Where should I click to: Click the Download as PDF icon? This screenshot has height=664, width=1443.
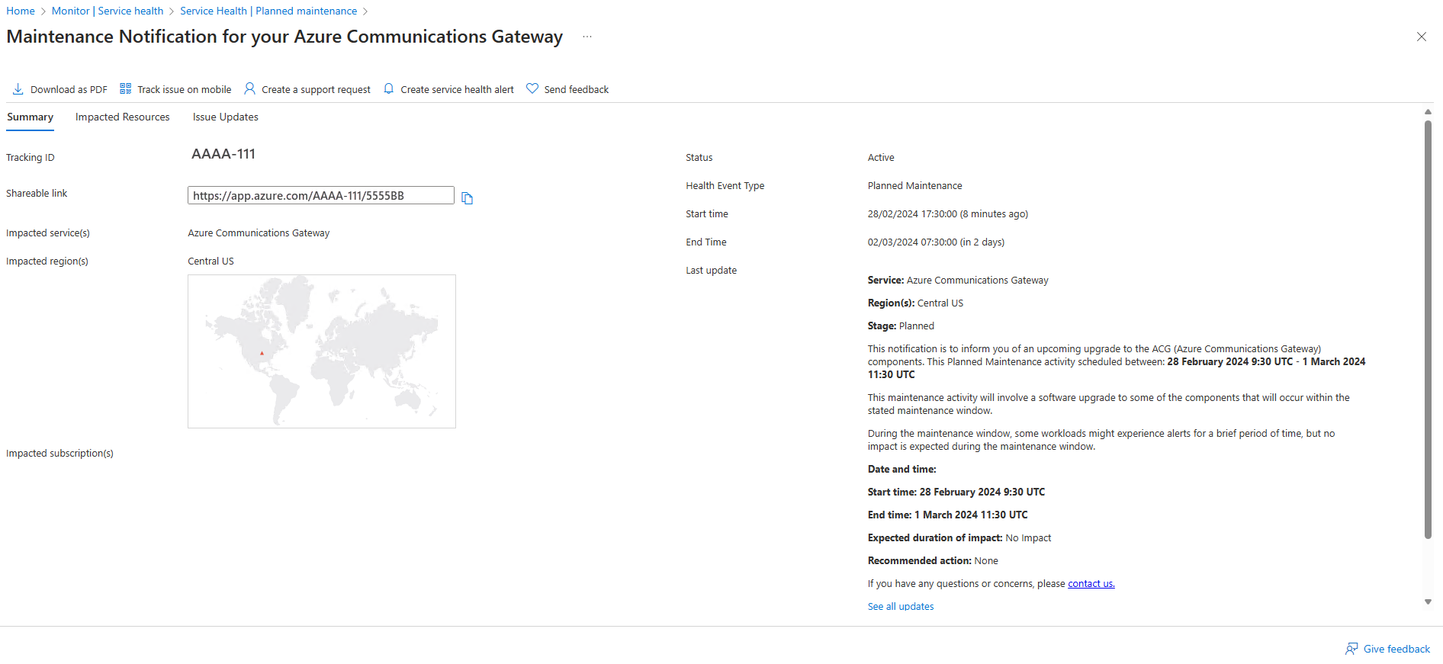[18, 89]
